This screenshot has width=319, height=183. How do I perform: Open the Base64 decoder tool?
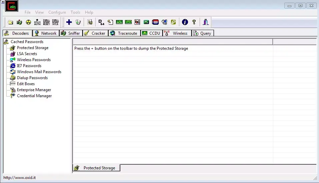coord(101,22)
